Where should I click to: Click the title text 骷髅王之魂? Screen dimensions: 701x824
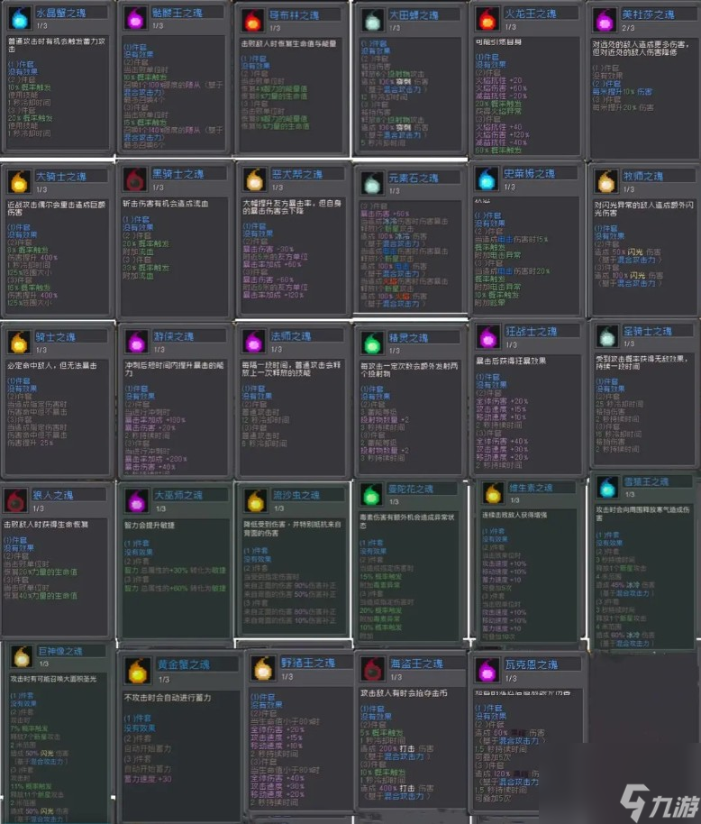point(177,13)
